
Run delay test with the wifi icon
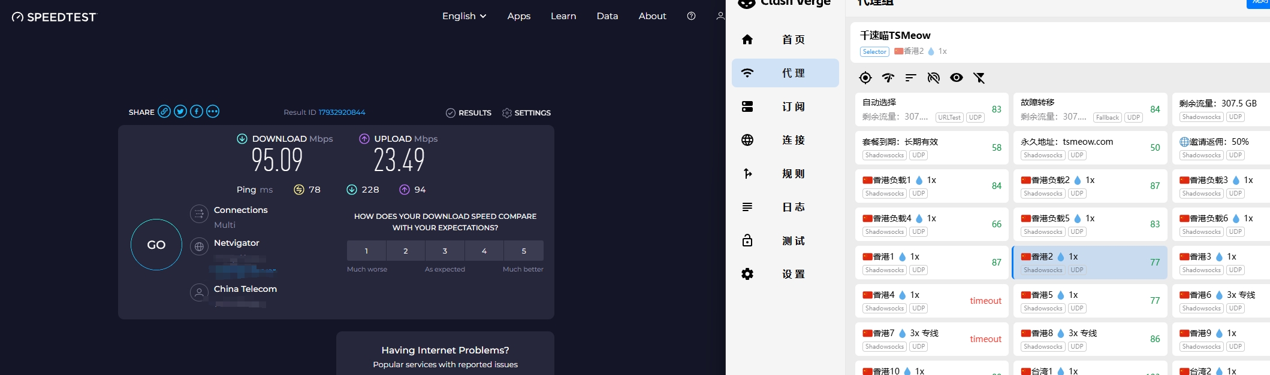(888, 78)
